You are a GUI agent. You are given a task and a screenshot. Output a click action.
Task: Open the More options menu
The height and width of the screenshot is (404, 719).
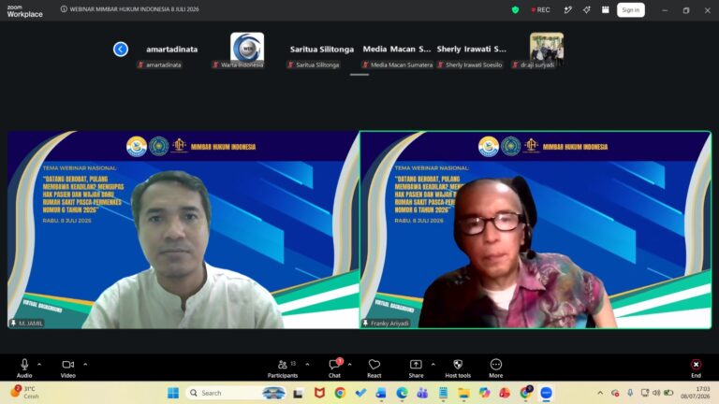tap(495, 368)
